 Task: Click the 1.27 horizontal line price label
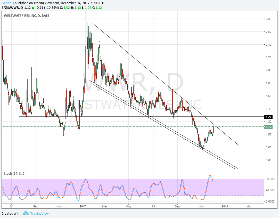pyautogui.click(x=268, y=117)
